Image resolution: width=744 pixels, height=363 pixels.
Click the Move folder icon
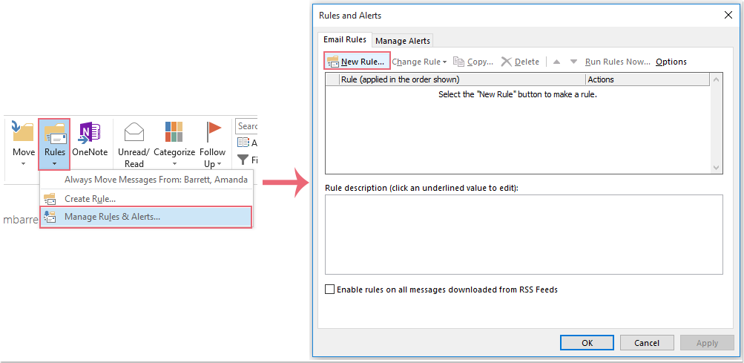click(x=23, y=132)
